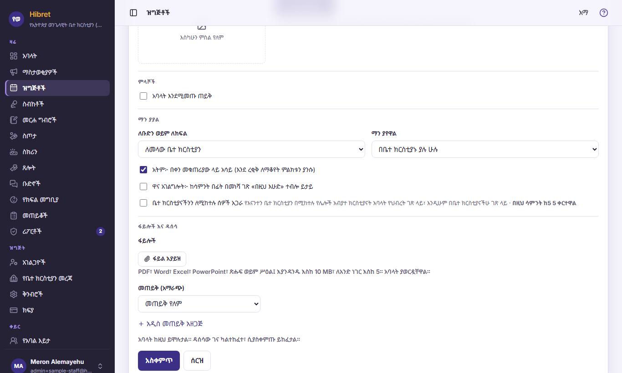Click the Hibret church logo avatar

click(x=17, y=19)
